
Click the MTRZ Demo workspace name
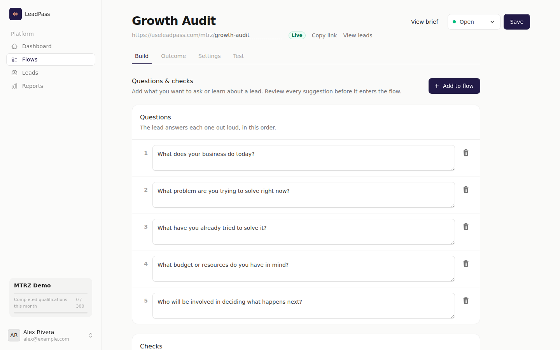coord(32,285)
